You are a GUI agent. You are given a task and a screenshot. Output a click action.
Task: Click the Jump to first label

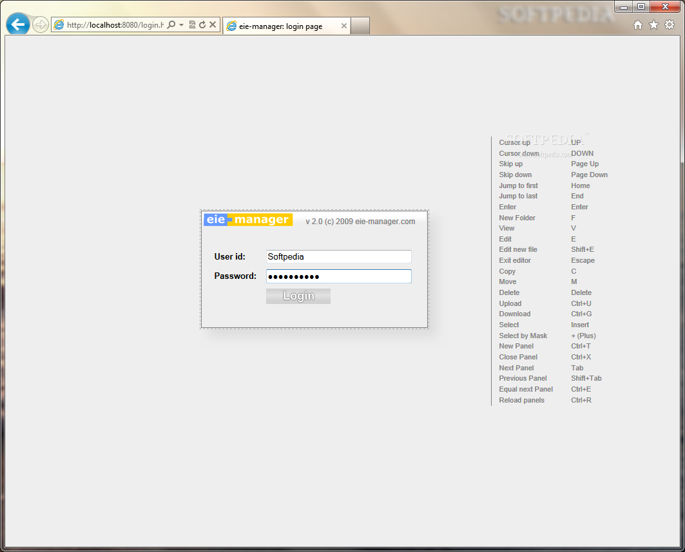519,186
